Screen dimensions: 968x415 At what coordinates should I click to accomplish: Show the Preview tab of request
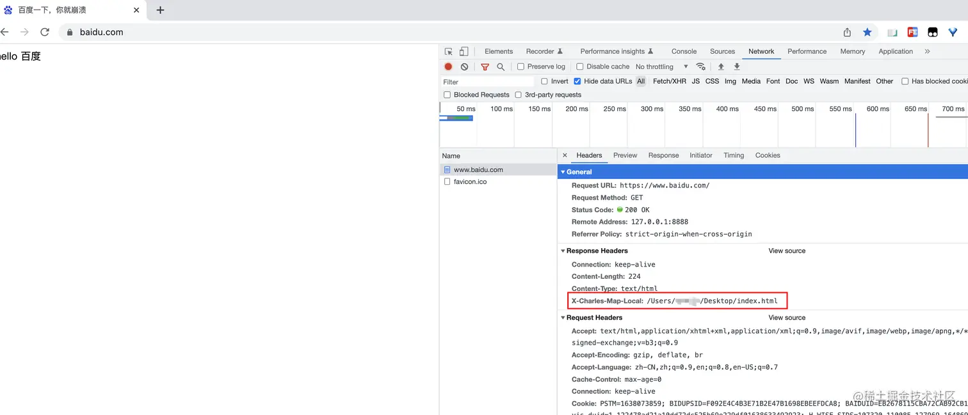click(625, 155)
